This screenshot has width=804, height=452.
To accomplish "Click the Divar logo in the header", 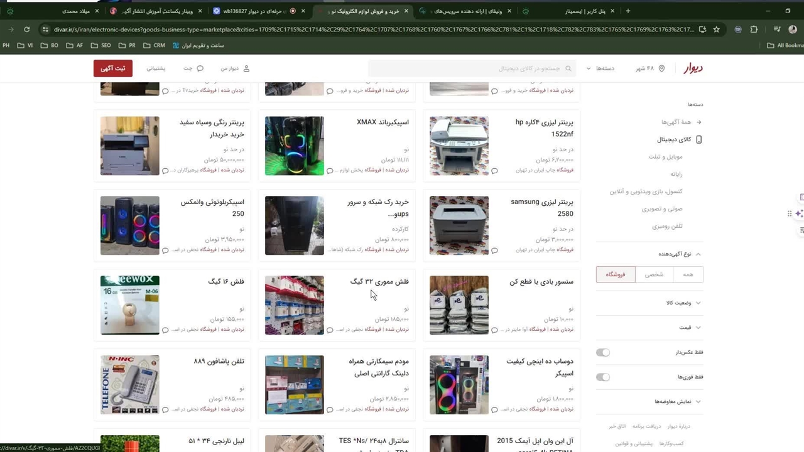I will point(693,68).
